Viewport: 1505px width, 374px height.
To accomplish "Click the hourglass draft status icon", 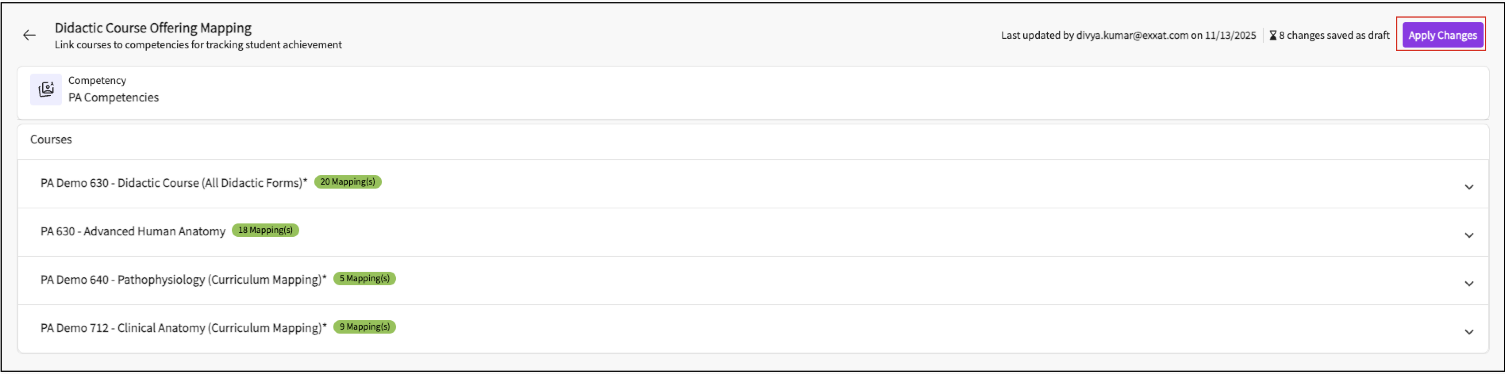I will pos(1272,36).
